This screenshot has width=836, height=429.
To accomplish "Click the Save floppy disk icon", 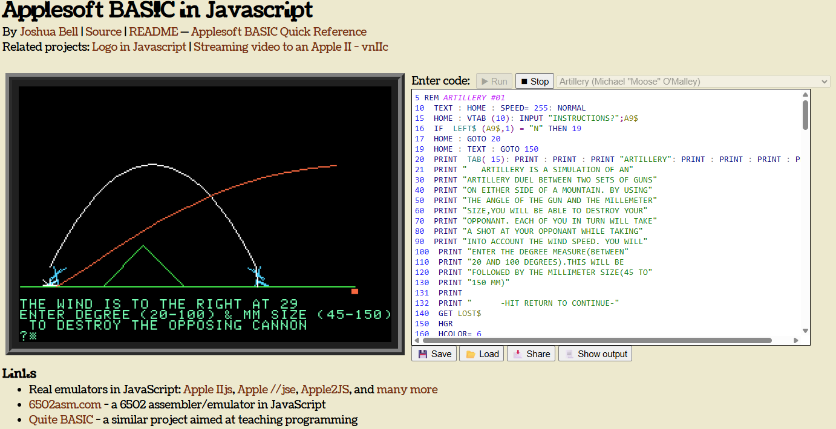I will 423,354.
